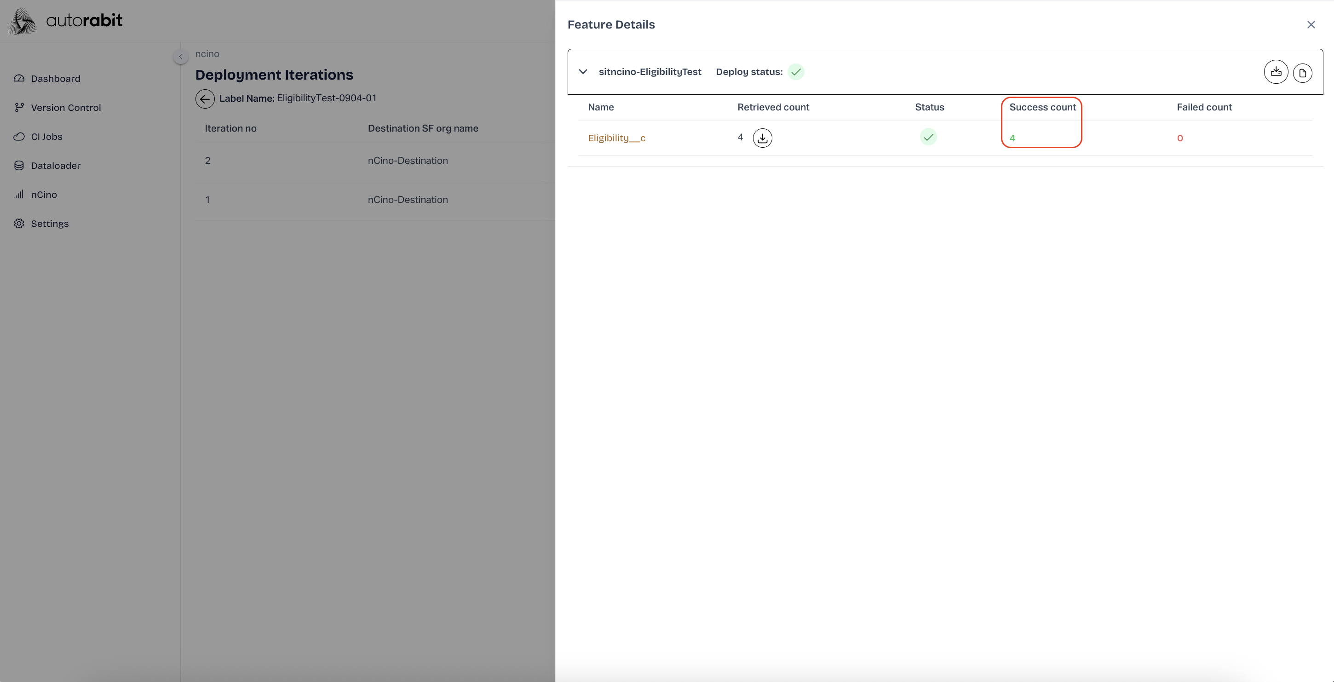Click the download logs icon in the feature header
This screenshot has width=1334, height=682.
click(1276, 72)
